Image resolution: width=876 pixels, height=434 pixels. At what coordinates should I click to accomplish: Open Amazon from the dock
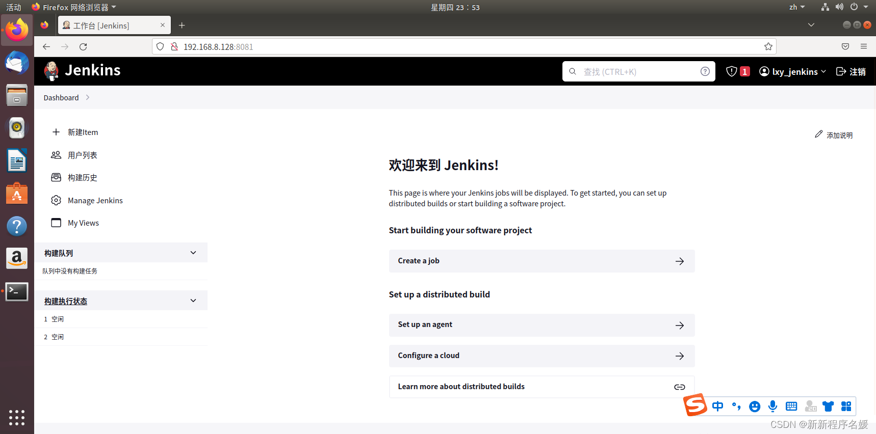(17, 258)
